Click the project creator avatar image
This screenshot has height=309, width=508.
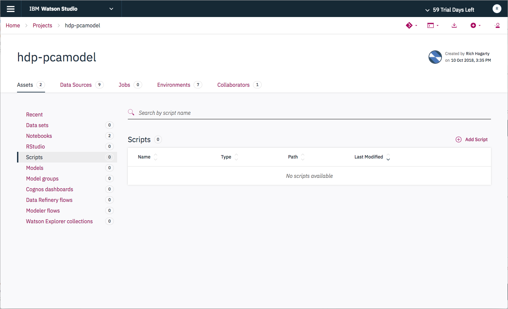tap(435, 57)
